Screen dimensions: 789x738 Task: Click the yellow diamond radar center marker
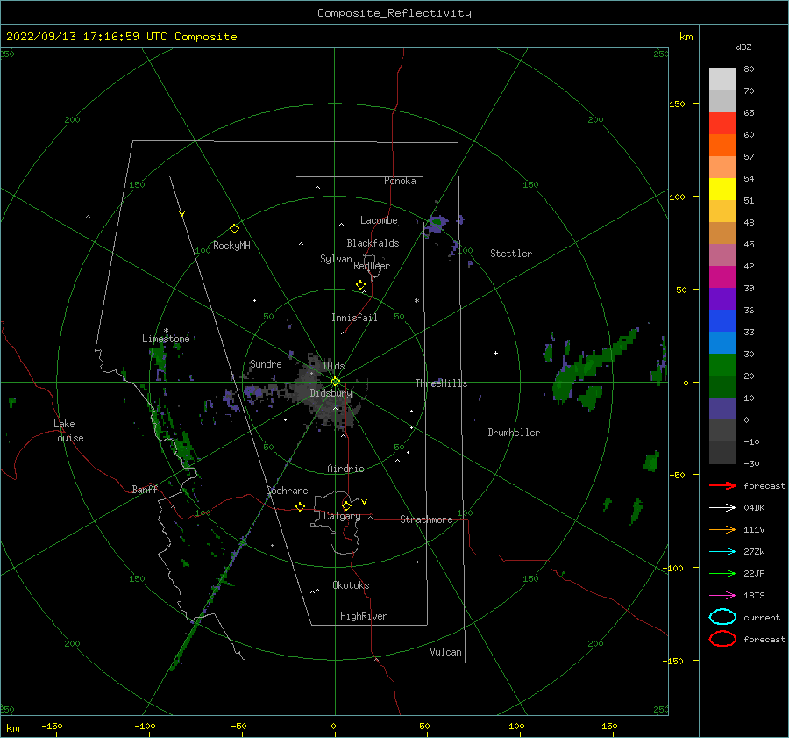pos(335,382)
